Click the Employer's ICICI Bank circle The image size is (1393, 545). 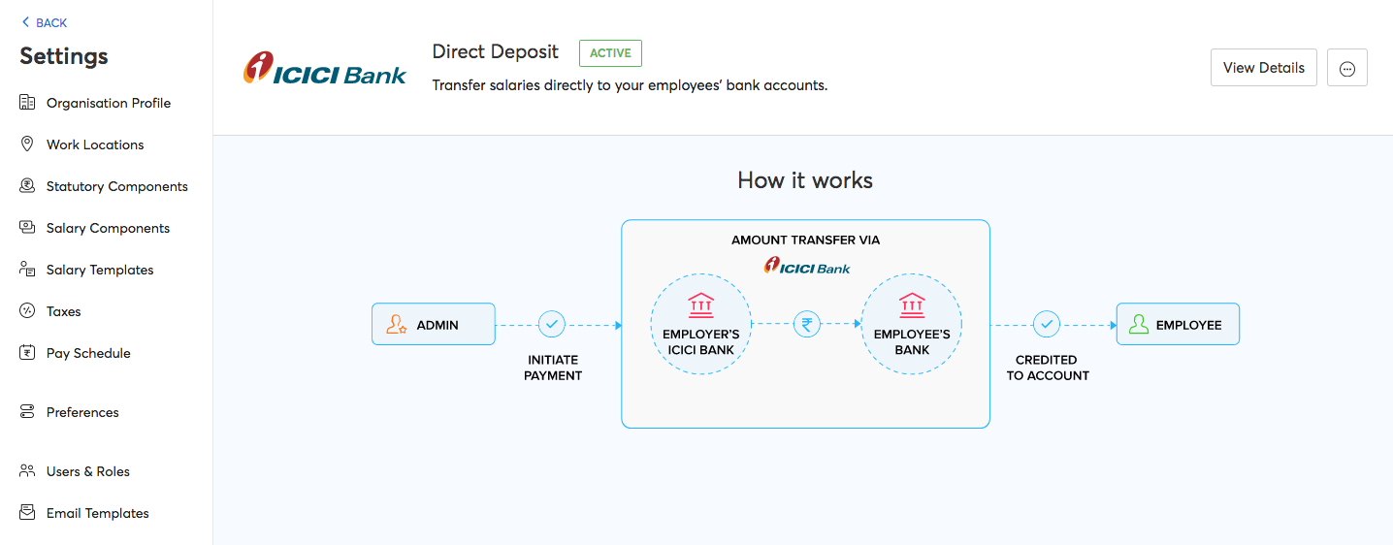coord(700,324)
